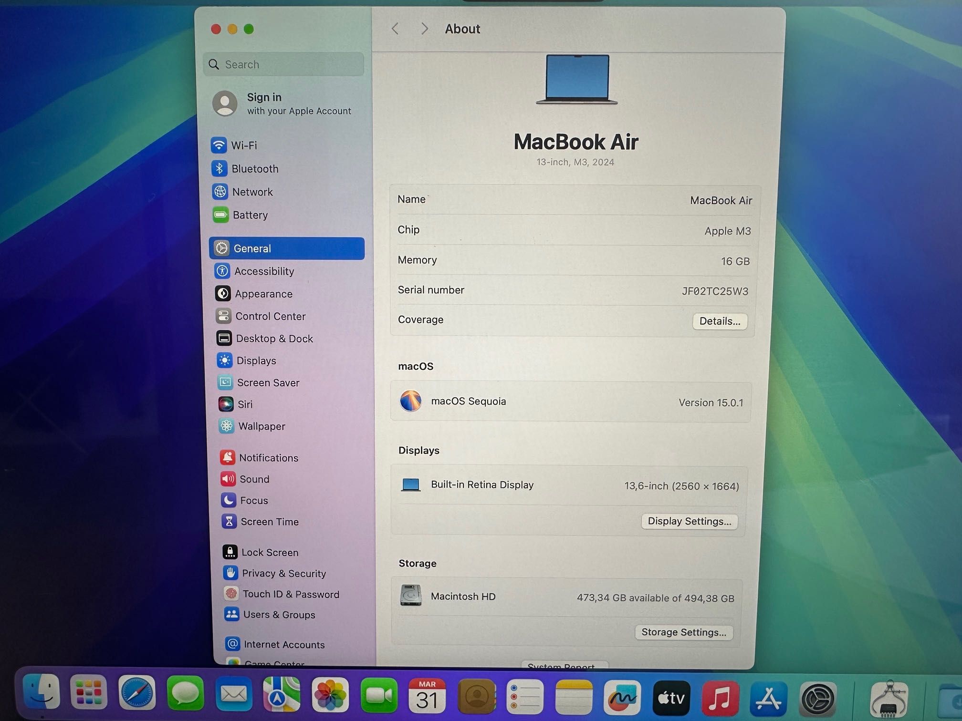Viewport: 962px width, 721px height.
Task: Open App Store from the Dock
Action: [x=769, y=699]
